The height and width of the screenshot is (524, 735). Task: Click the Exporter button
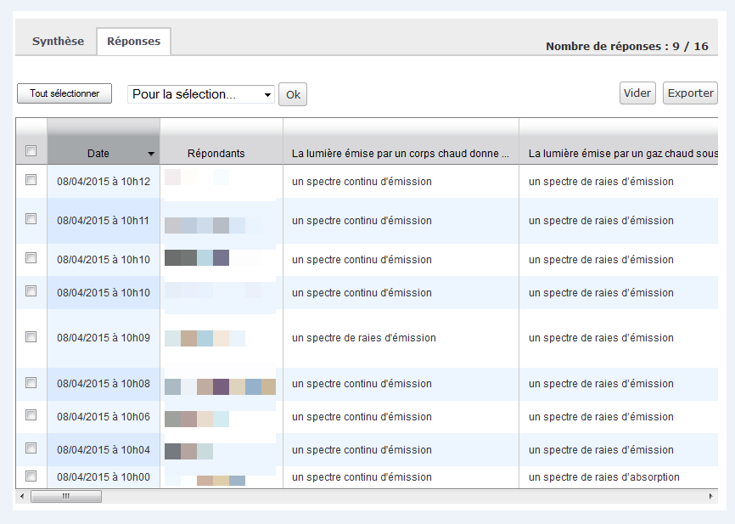[690, 93]
